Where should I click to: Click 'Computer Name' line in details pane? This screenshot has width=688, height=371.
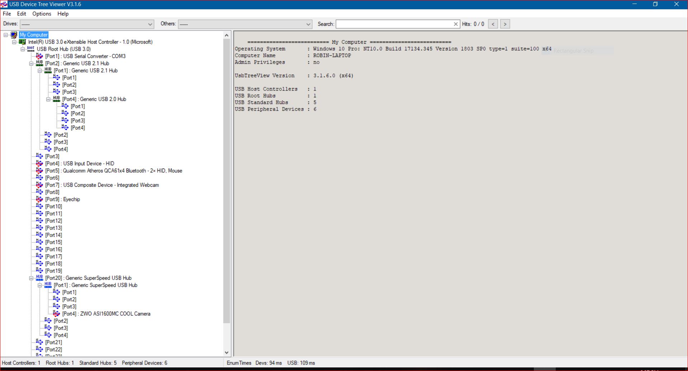293,55
